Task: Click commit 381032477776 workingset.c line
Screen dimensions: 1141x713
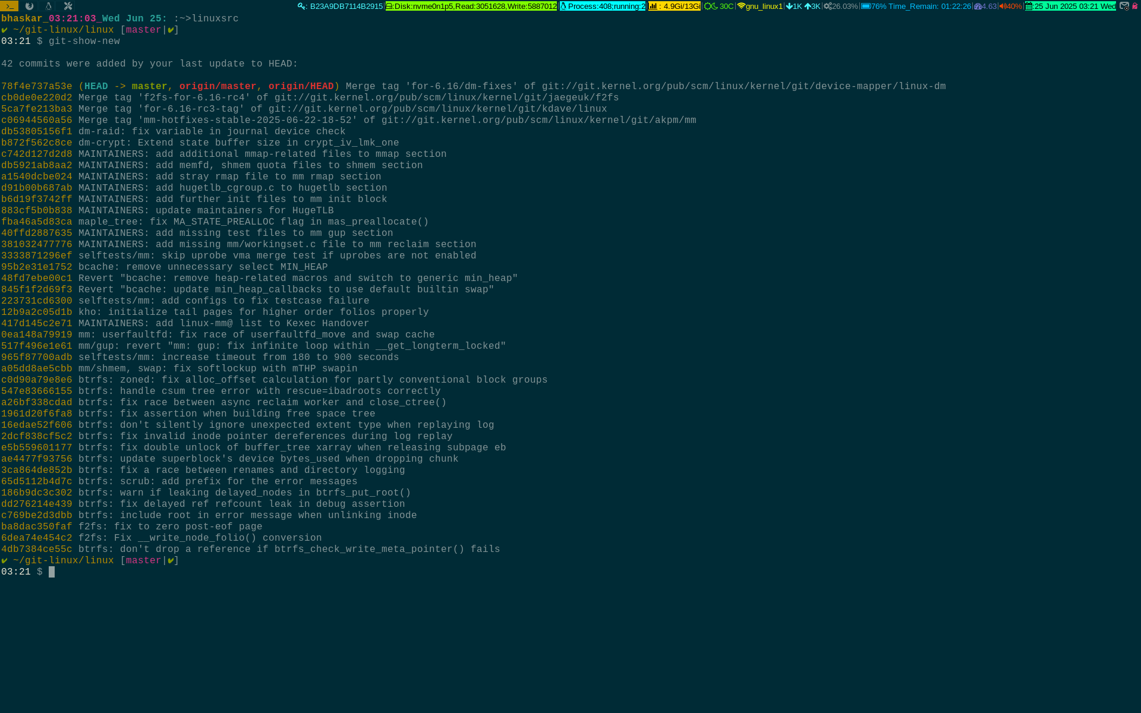Action: [239, 244]
